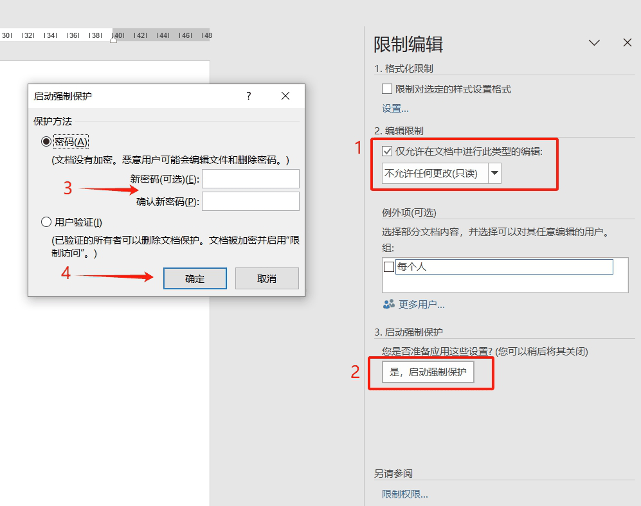641x506 pixels.
Task: Click the help question mark in dialog
Action: (249, 96)
